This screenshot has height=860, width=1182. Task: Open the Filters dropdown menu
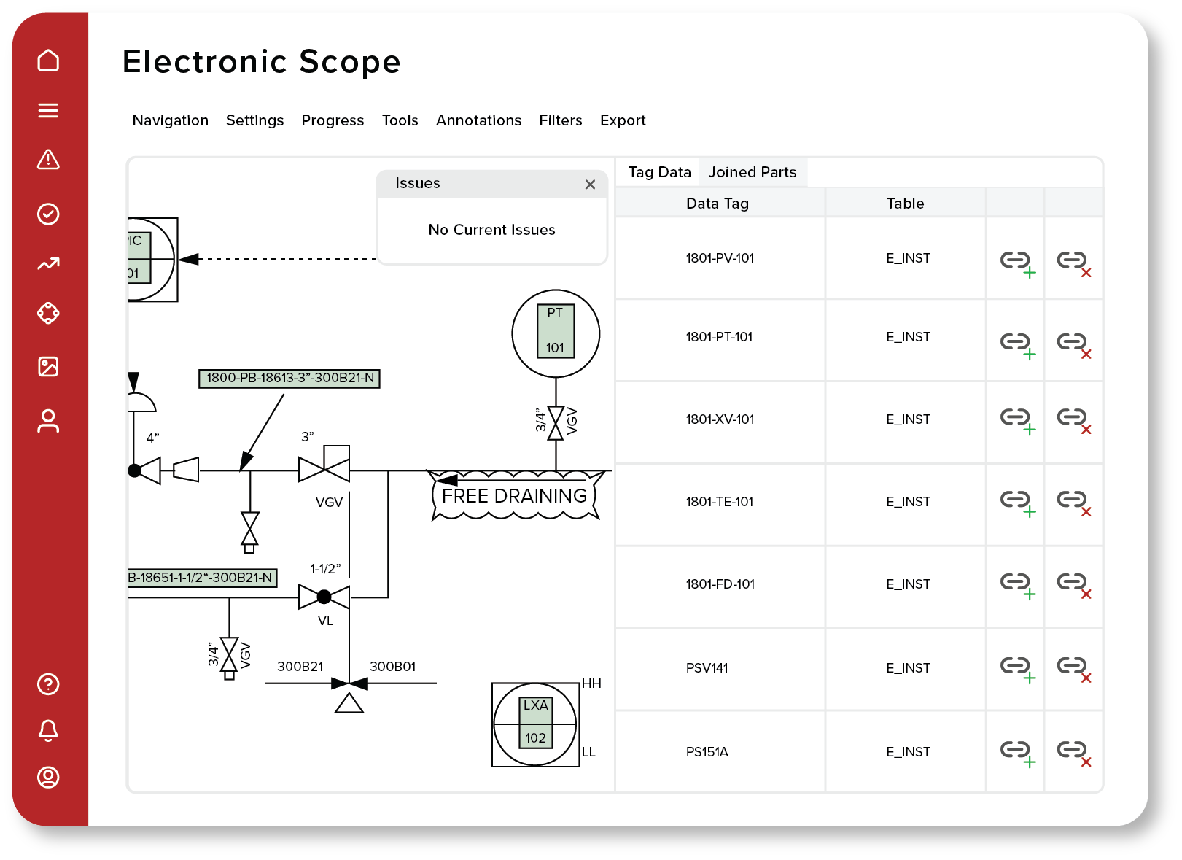[560, 120]
